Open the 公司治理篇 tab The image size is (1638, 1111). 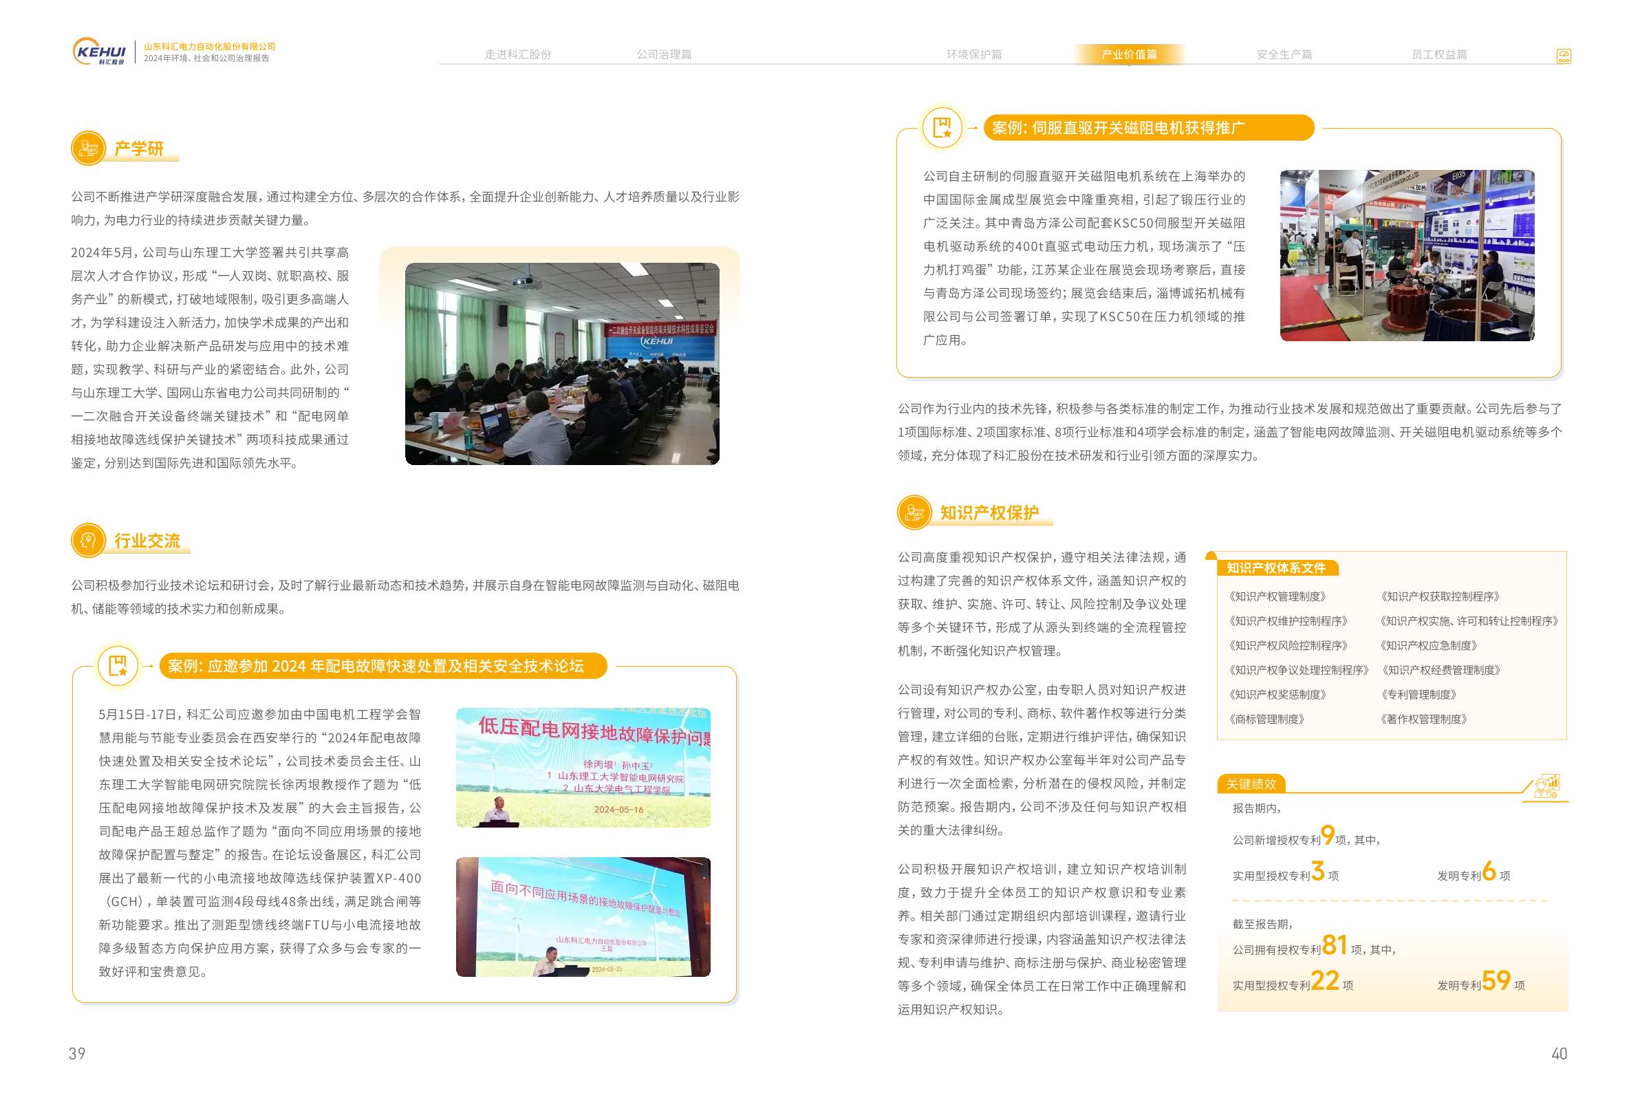tap(664, 54)
